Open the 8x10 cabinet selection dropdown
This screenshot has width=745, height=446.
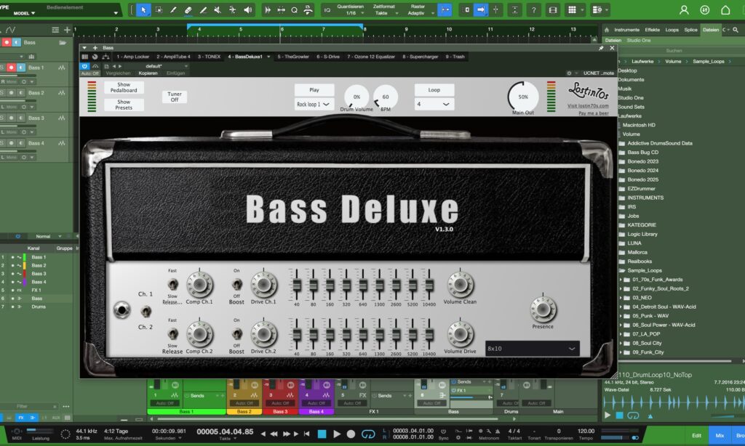point(533,349)
